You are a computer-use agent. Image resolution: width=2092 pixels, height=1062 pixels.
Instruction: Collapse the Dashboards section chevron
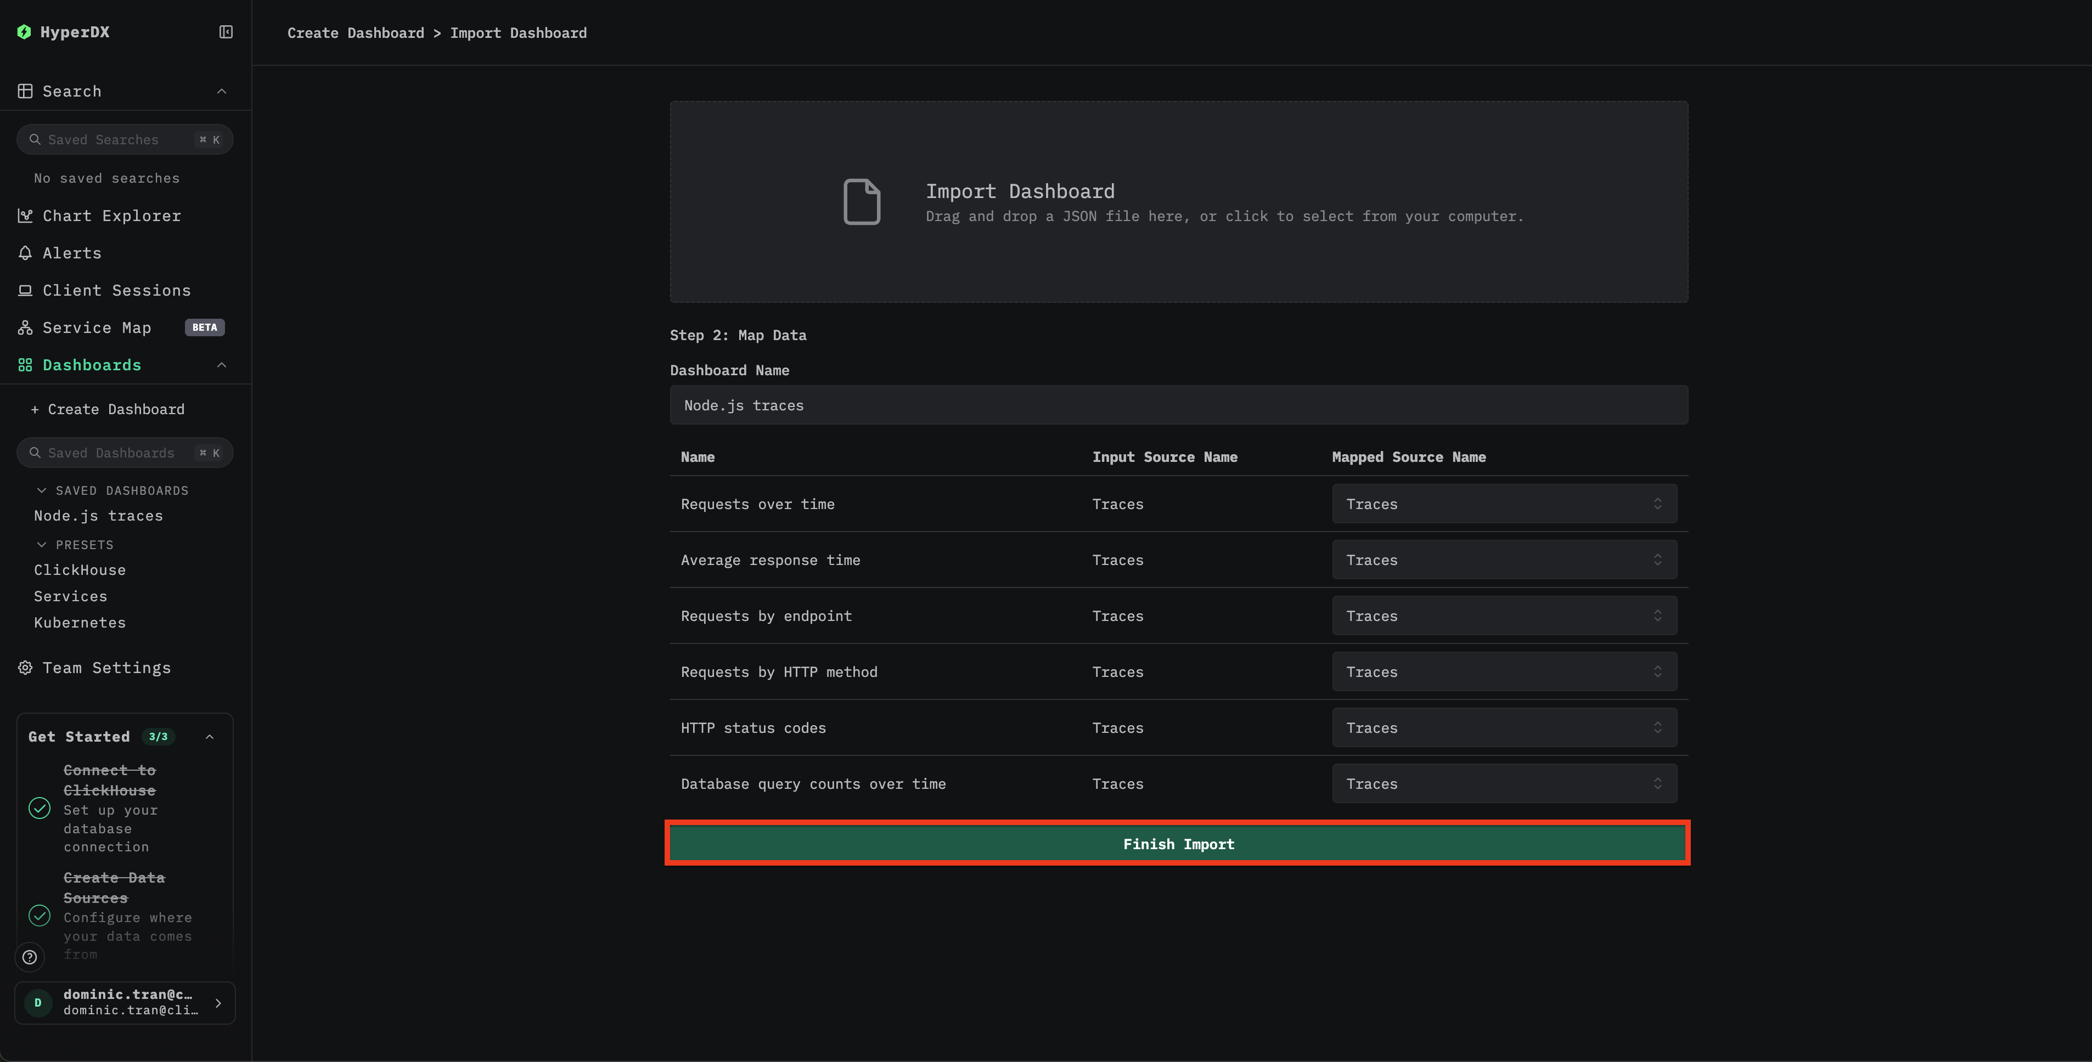tap(222, 365)
